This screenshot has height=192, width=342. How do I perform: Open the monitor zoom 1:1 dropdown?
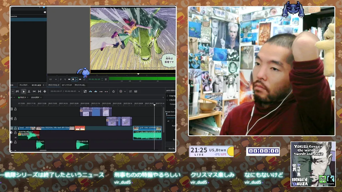tap(53, 79)
